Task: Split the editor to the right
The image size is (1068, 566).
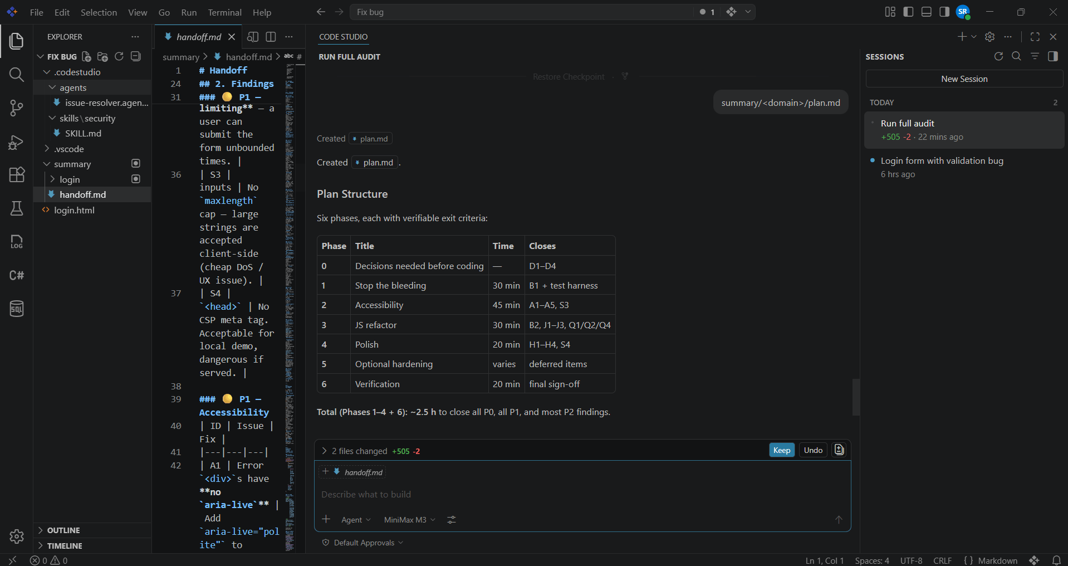Action: click(x=271, y=37)
